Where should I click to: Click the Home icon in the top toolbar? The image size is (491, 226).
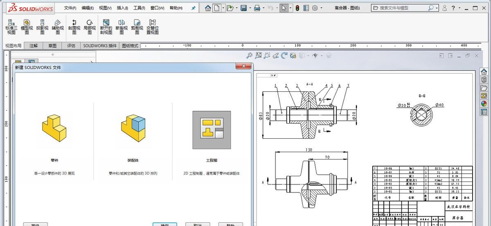coord(208,8)
